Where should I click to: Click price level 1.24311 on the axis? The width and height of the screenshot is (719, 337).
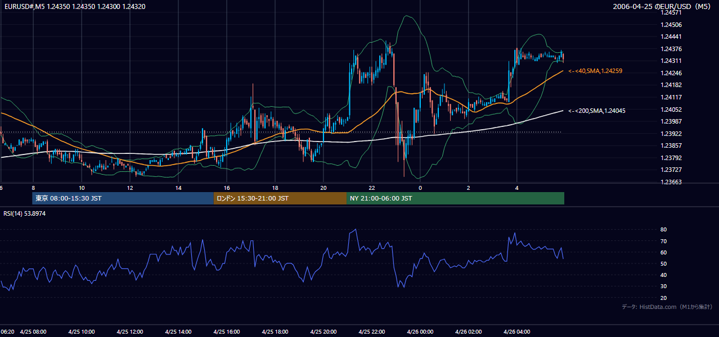tap(671, 61)
